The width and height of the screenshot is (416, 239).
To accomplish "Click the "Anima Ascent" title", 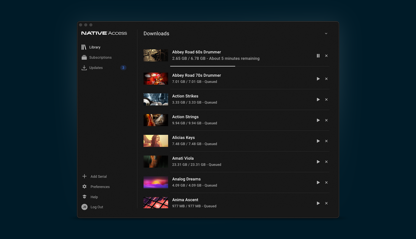I will pyautogui.click(x=185, y=200).
